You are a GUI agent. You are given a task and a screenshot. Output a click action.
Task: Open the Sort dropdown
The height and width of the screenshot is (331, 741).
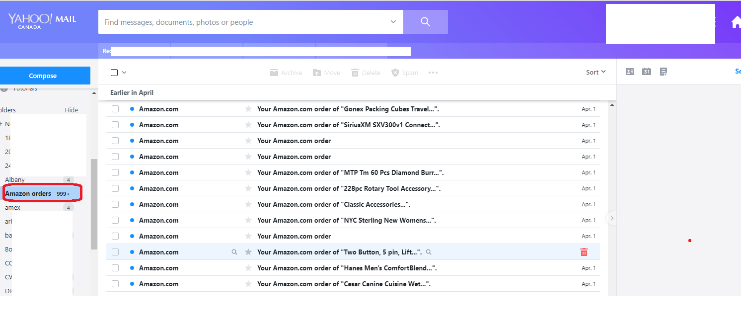point(596,72)
